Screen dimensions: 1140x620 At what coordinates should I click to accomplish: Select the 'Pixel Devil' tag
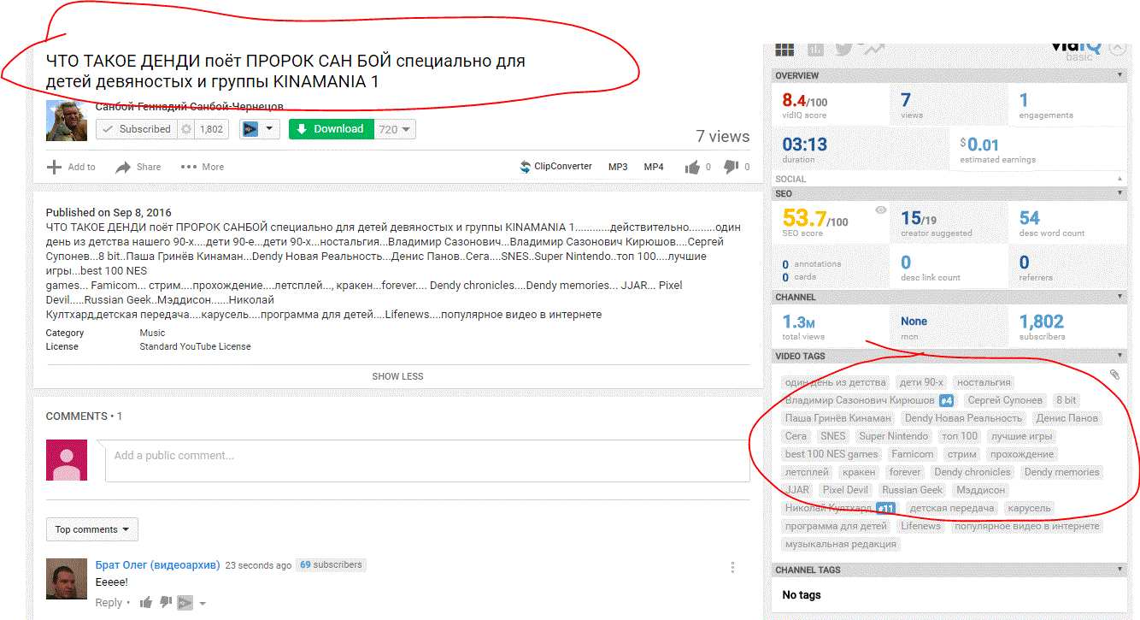pyautogui.click(x=844, y=490)
